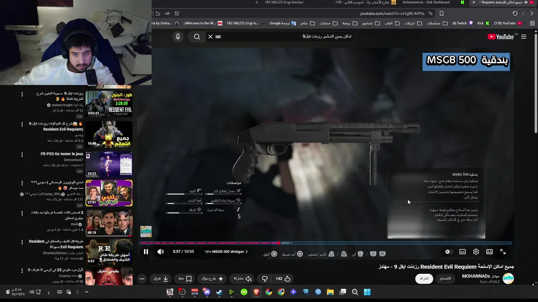Screen dimensions: 538x302
Task: Join the MOHANNADs channel membership
Action: pos(446,279)
